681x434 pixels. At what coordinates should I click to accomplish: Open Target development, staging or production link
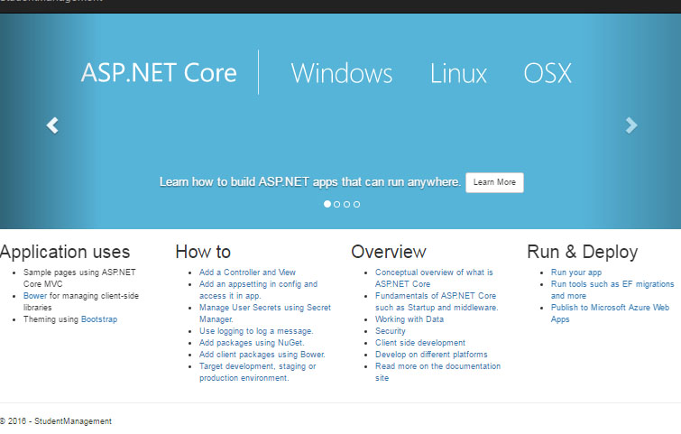point(258,372)
